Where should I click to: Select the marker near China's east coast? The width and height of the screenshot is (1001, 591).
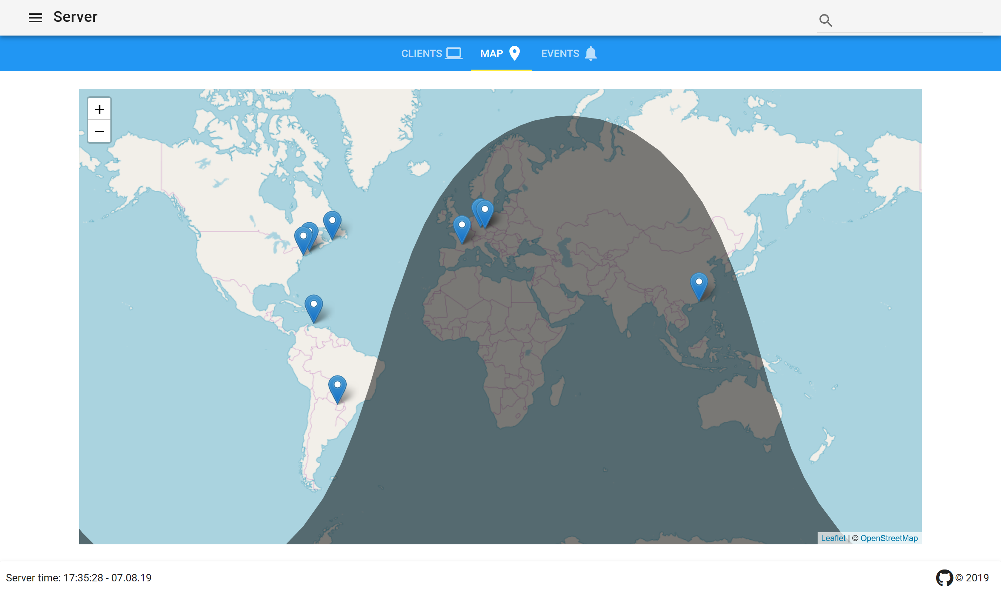699,283
